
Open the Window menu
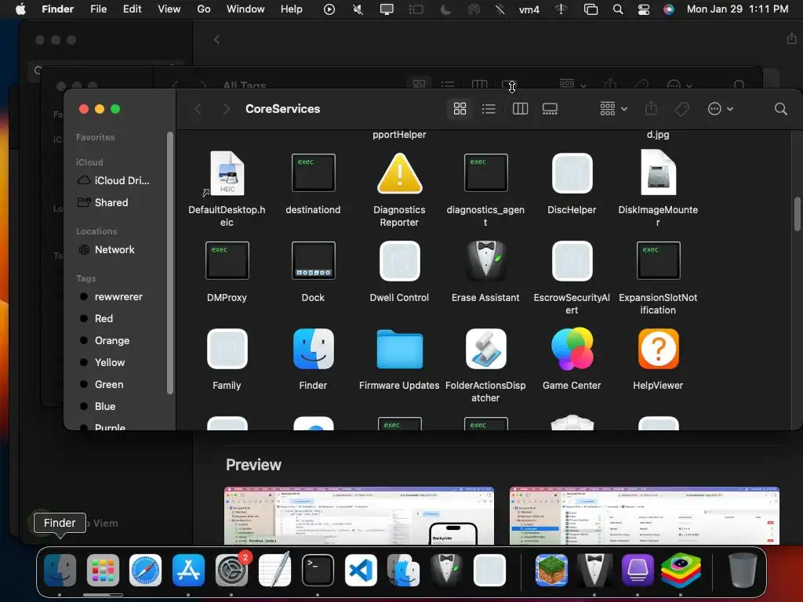(x=245, y=9)
